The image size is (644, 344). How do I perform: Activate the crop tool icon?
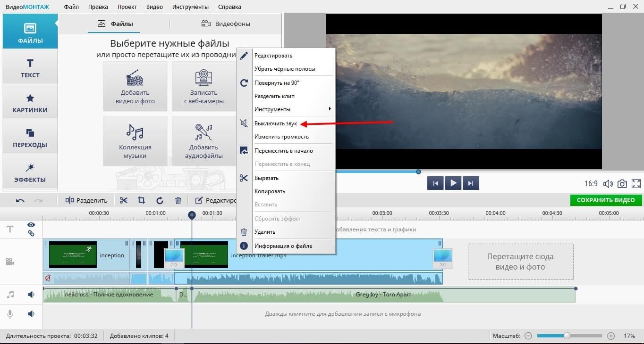tap(142, 200)
